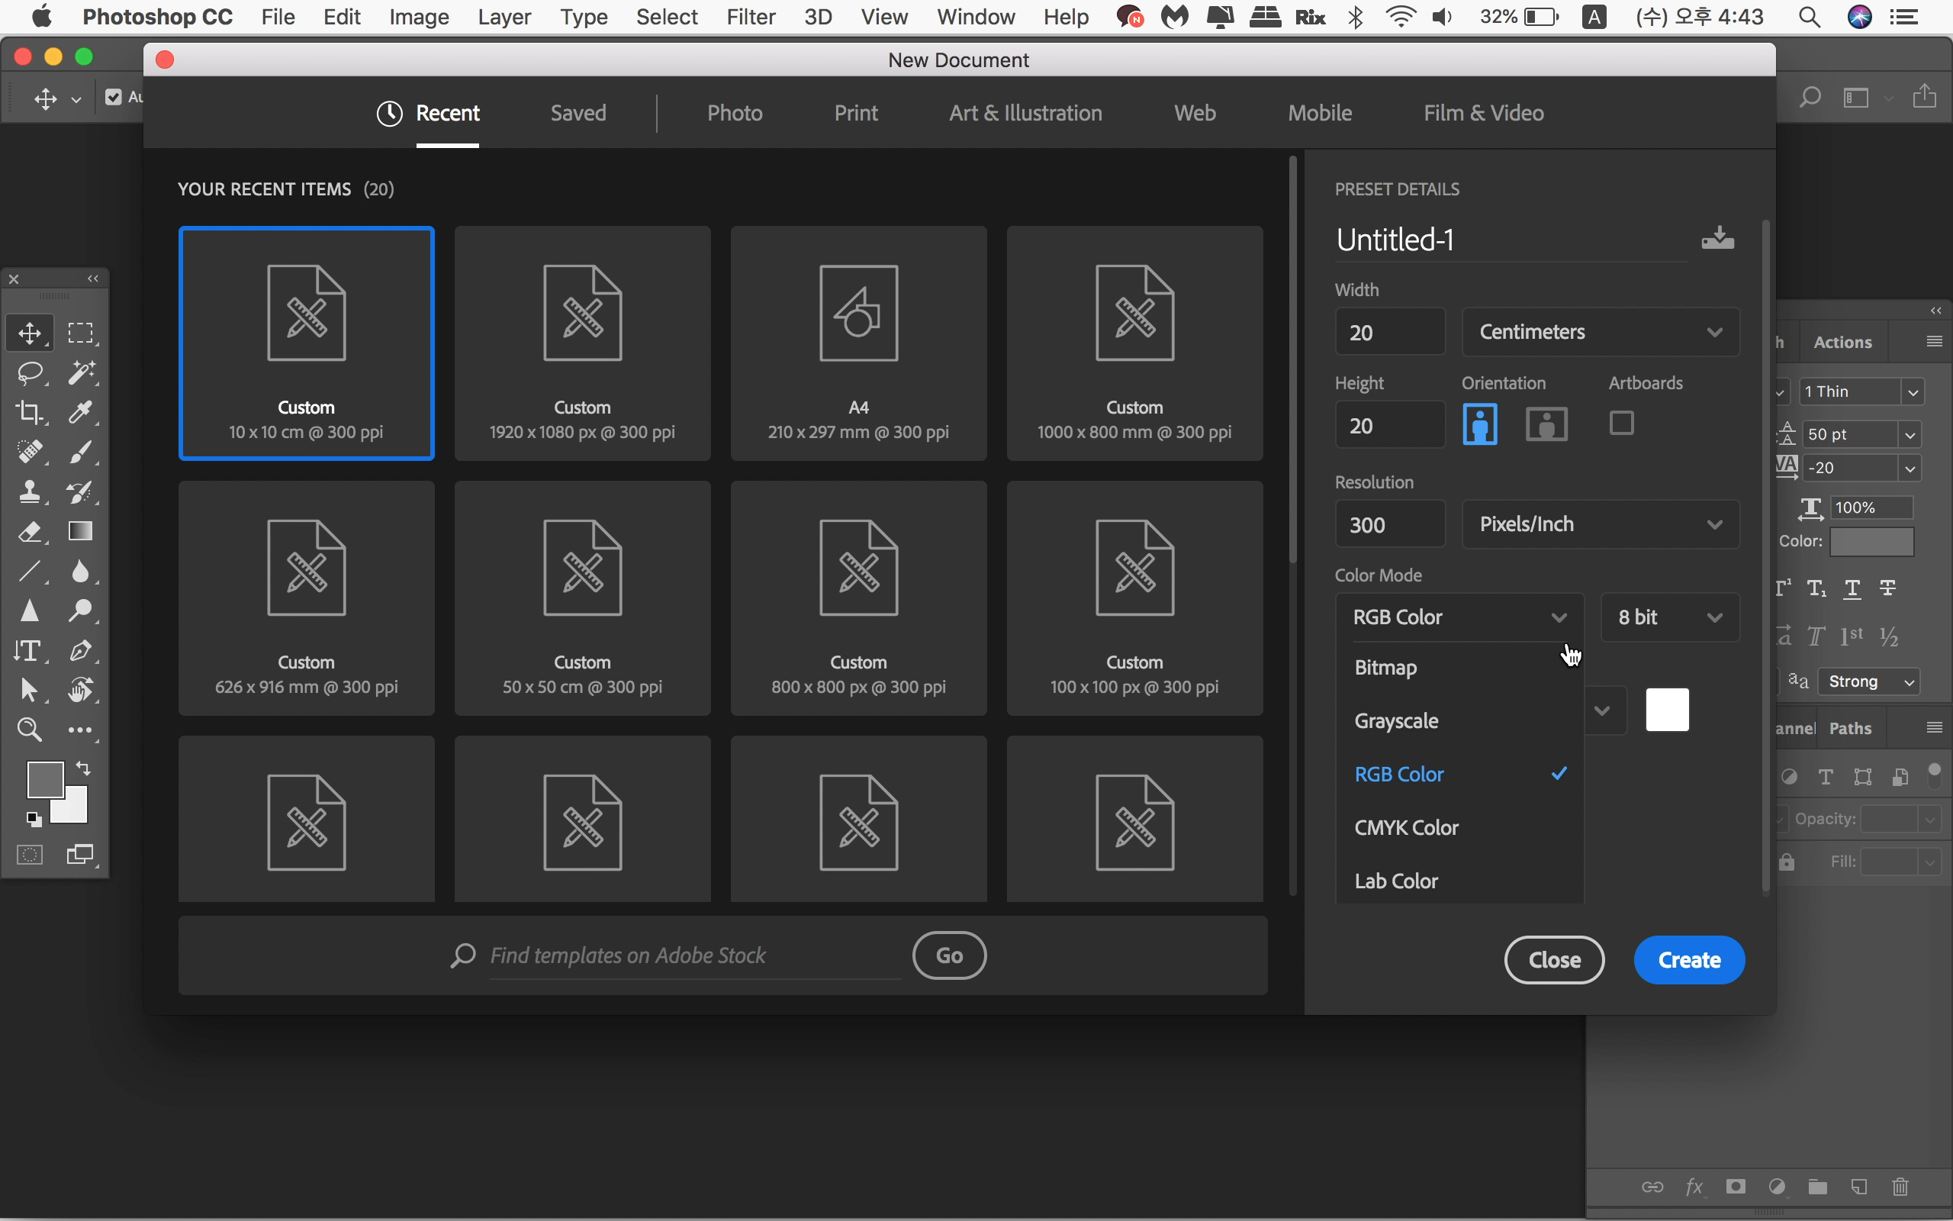Switch to landscape orientation
1953x1221 pixels.
[1546, 424]
